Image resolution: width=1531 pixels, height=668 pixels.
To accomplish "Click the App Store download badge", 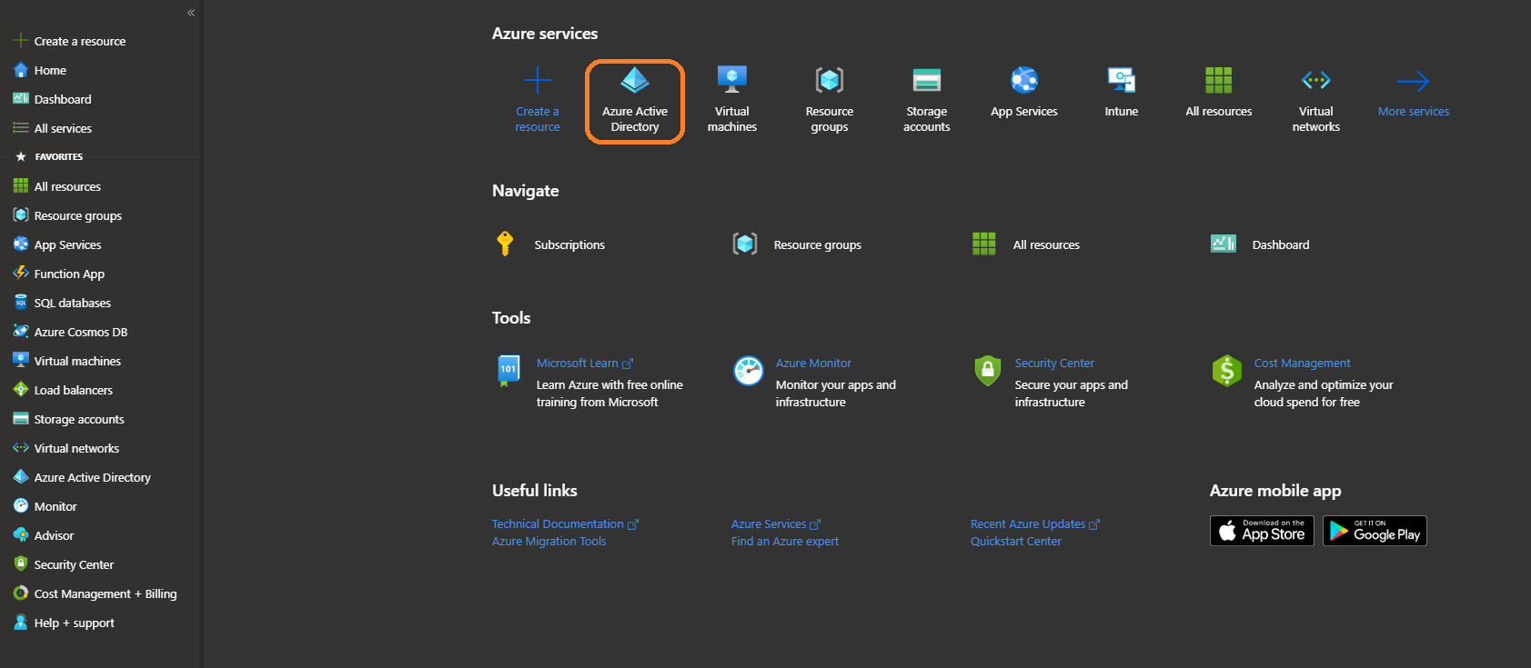I will pyautogui.click(x=1262, y=531).
